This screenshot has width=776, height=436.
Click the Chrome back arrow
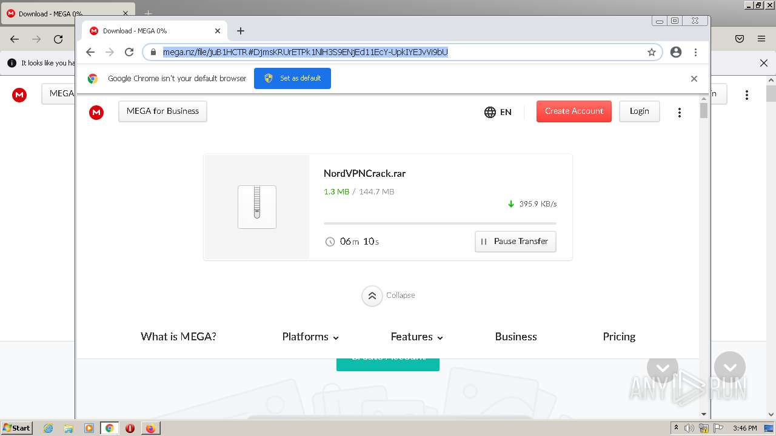90,52
